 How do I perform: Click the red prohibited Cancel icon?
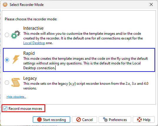(x=79, y=120)
